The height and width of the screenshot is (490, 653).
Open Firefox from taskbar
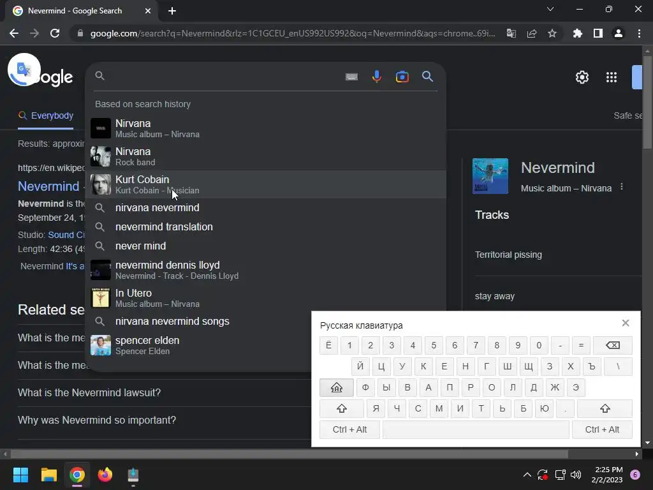pyautogui.click(x=105, y=475)
